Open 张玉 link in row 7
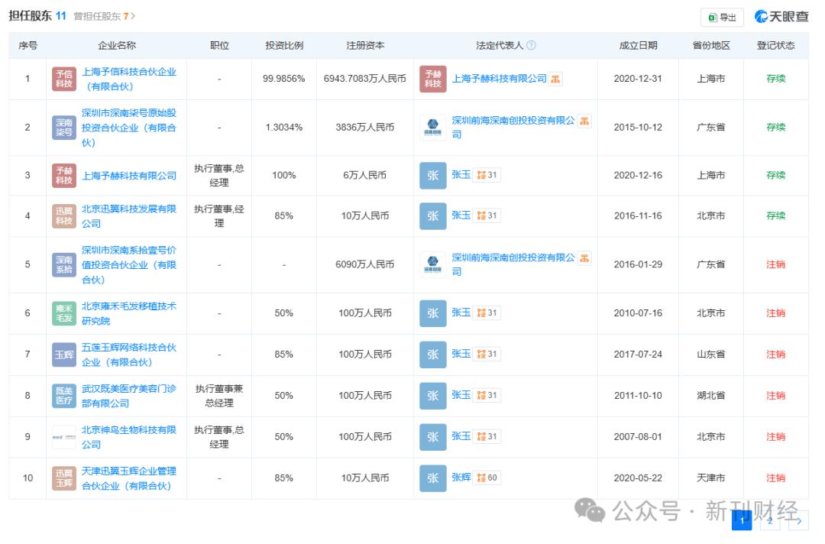The image size is (825, 544). (x=461, y=354)
